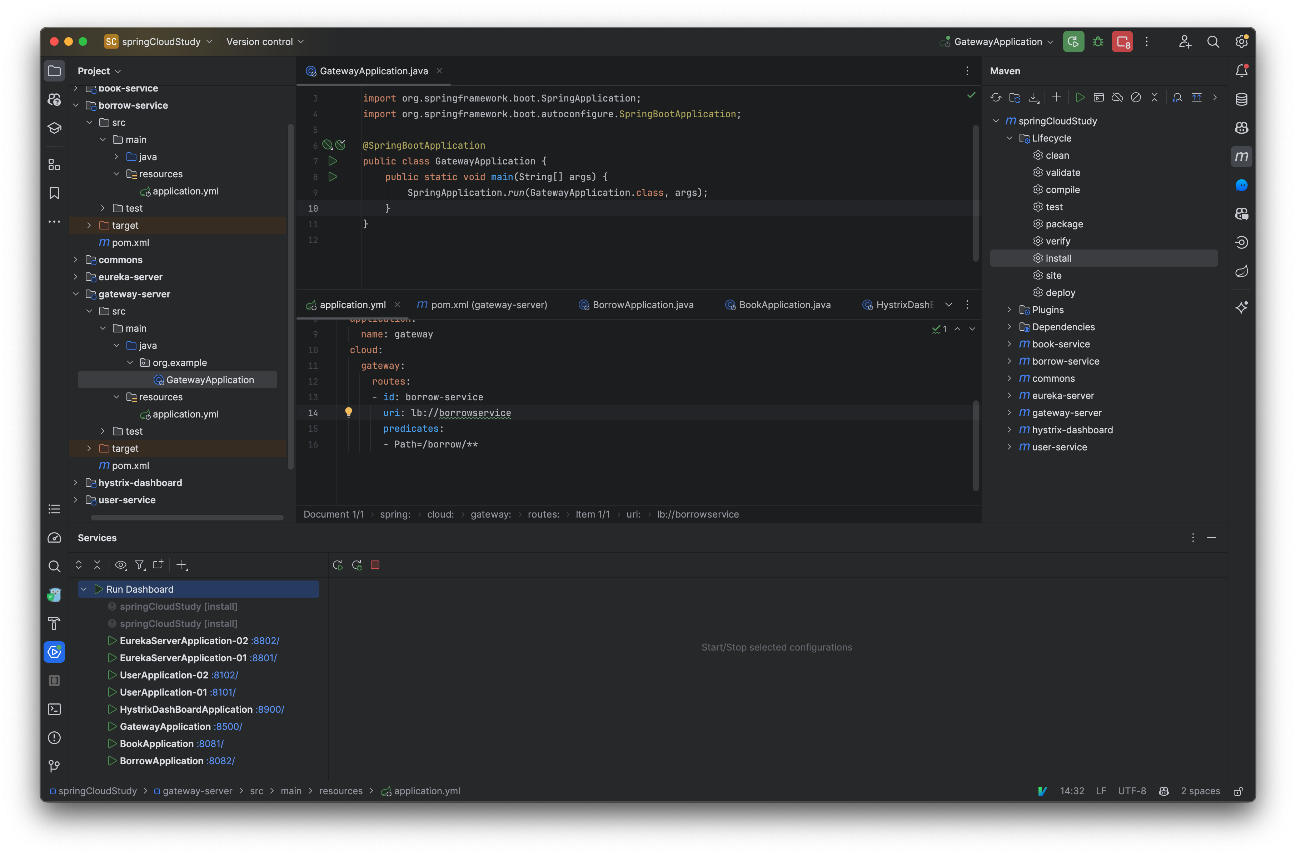Click the Services stop red square button
The image size is (1296, 855).
tap(375, 565)
